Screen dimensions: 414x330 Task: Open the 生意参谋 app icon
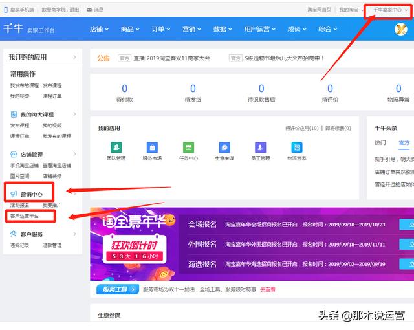click(224, 148)
